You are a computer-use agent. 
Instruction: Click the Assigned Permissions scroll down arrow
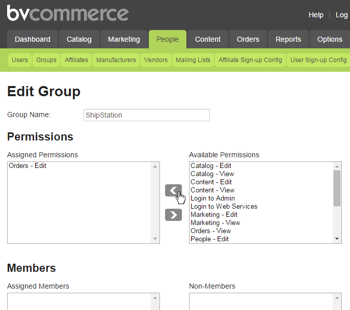tap(155, 239)
